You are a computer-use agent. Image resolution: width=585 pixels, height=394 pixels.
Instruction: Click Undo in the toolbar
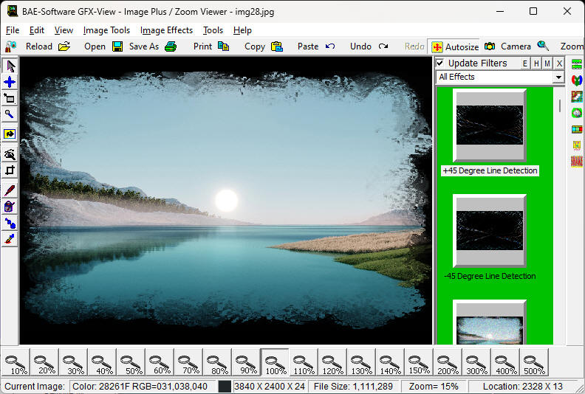tap(349, 46)
